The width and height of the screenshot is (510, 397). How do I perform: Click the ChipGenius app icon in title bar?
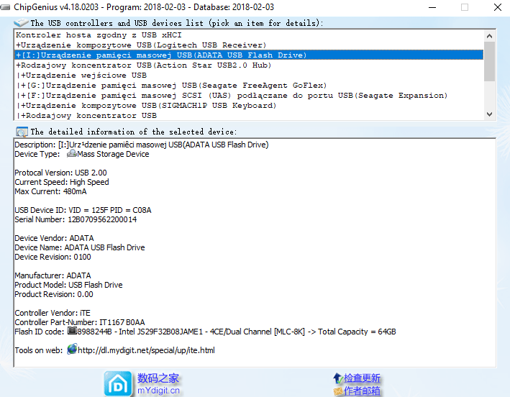(5, 7)
